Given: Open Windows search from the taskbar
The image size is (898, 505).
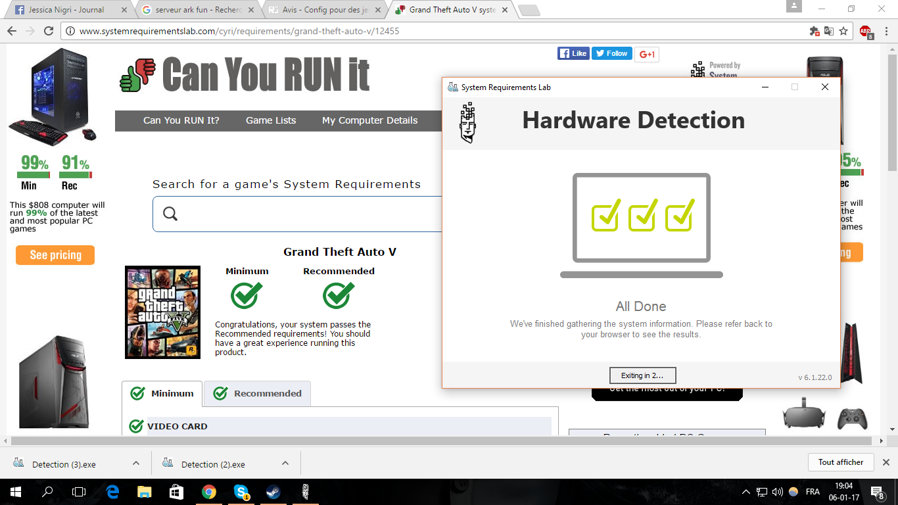Looking at the screenshot, I should [47, 491].
